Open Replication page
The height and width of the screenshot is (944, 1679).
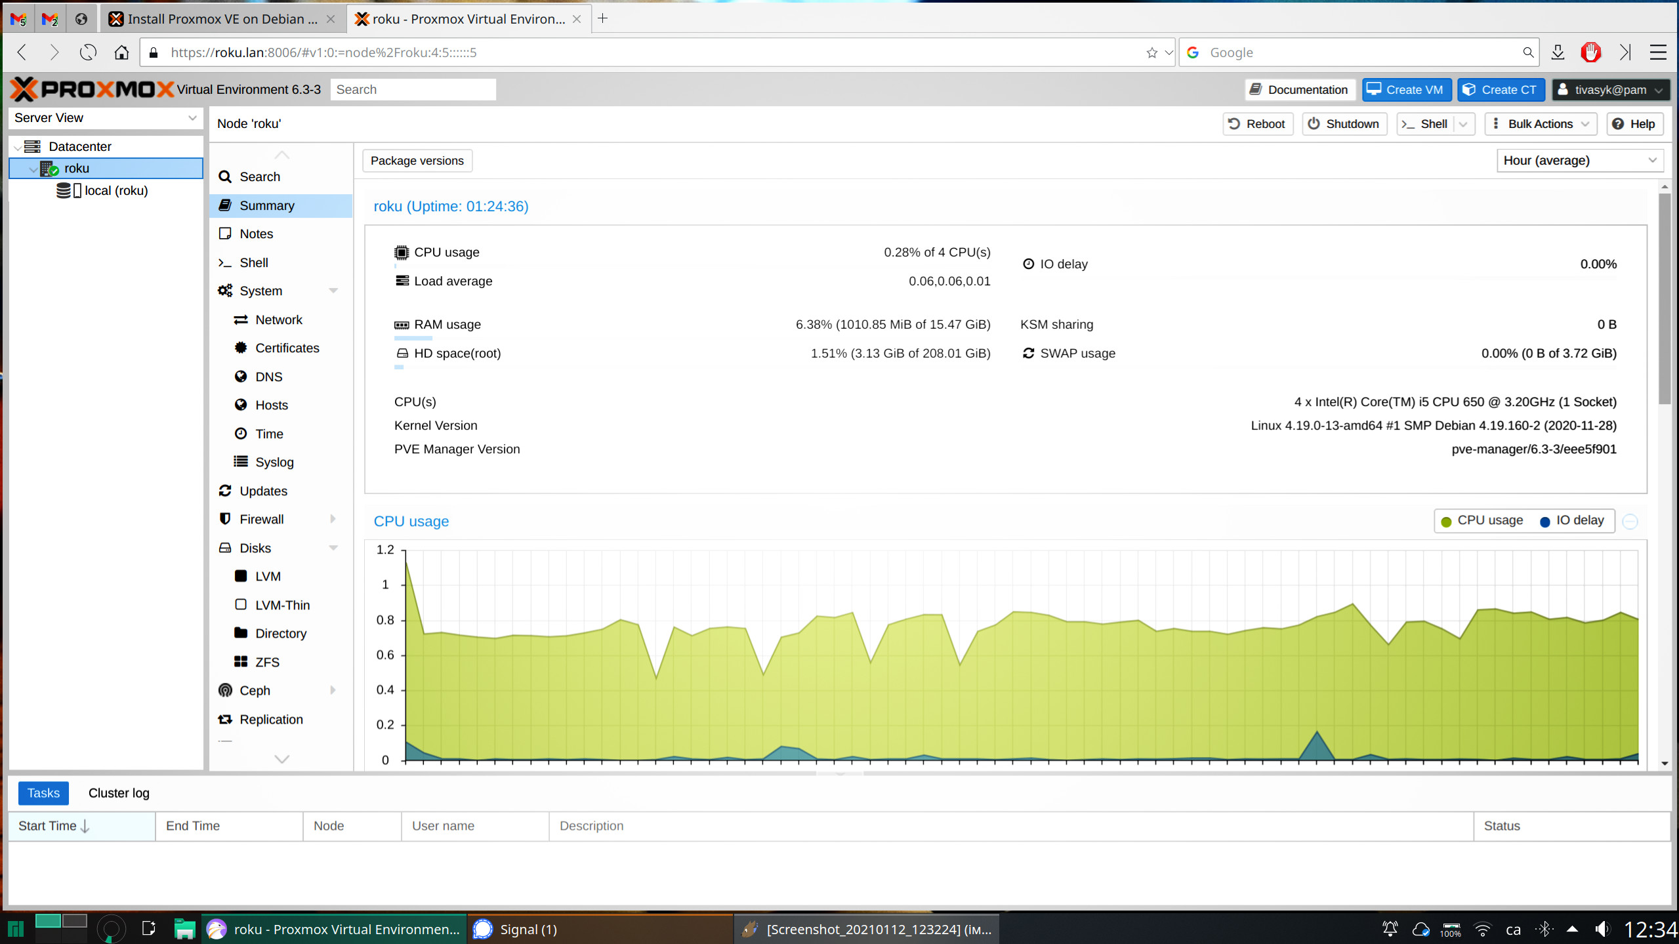coord(281,719)
